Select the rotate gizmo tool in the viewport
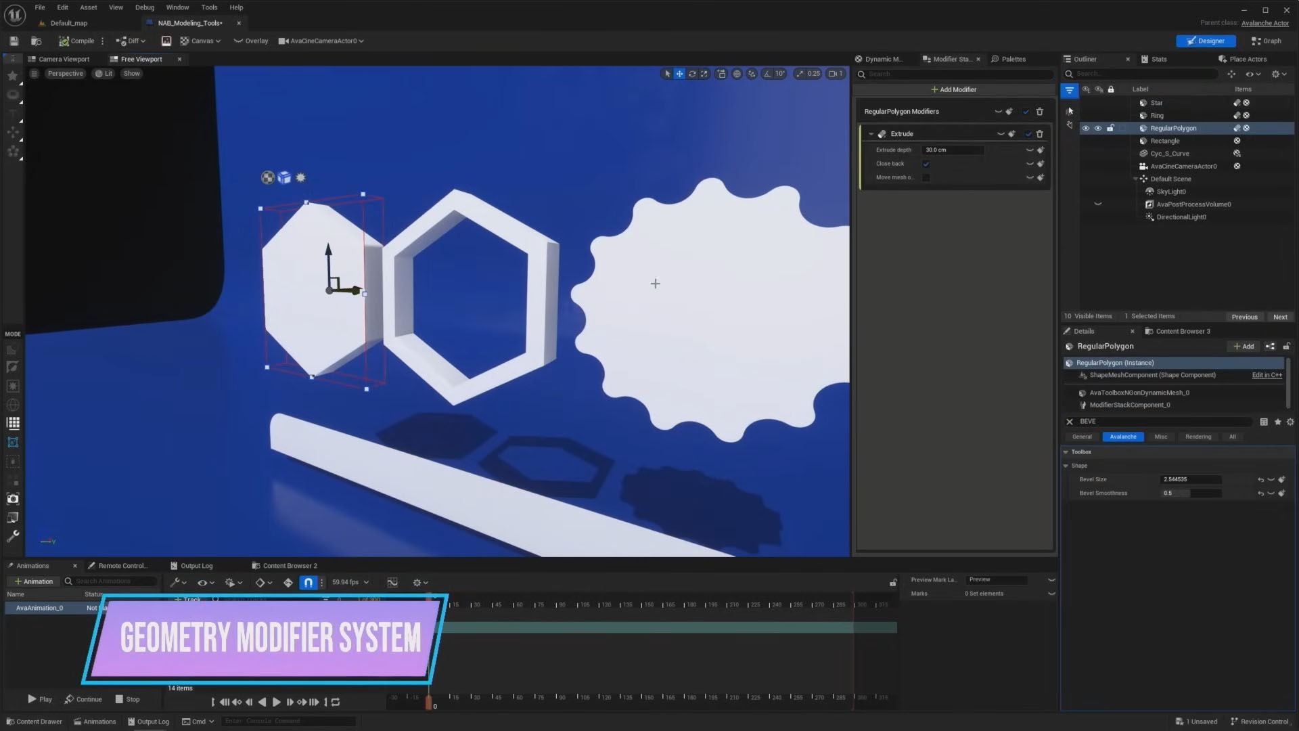1299x731 pixels. (692, 74)
